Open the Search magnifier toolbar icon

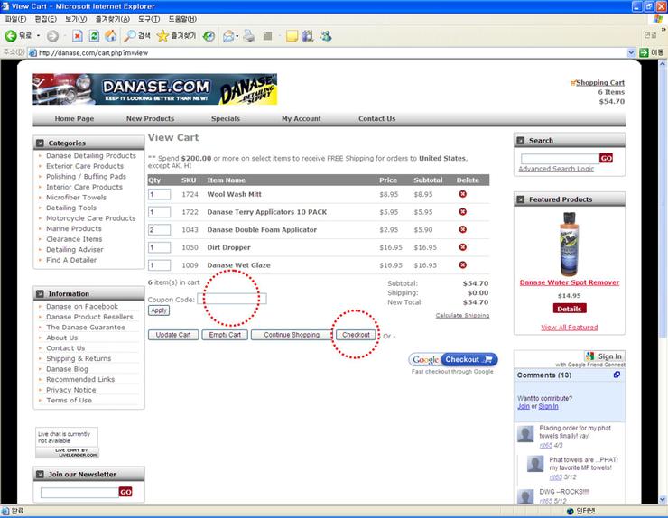pyautogui.click(x=129, y=36)
